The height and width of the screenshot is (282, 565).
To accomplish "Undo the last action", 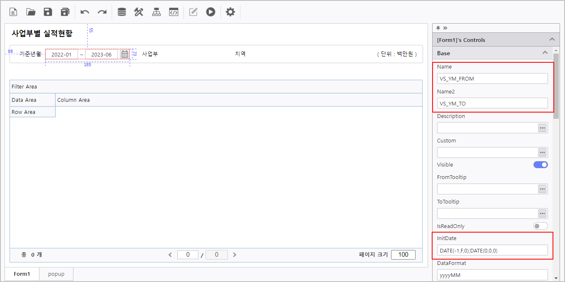I will (x=85, y=12).
